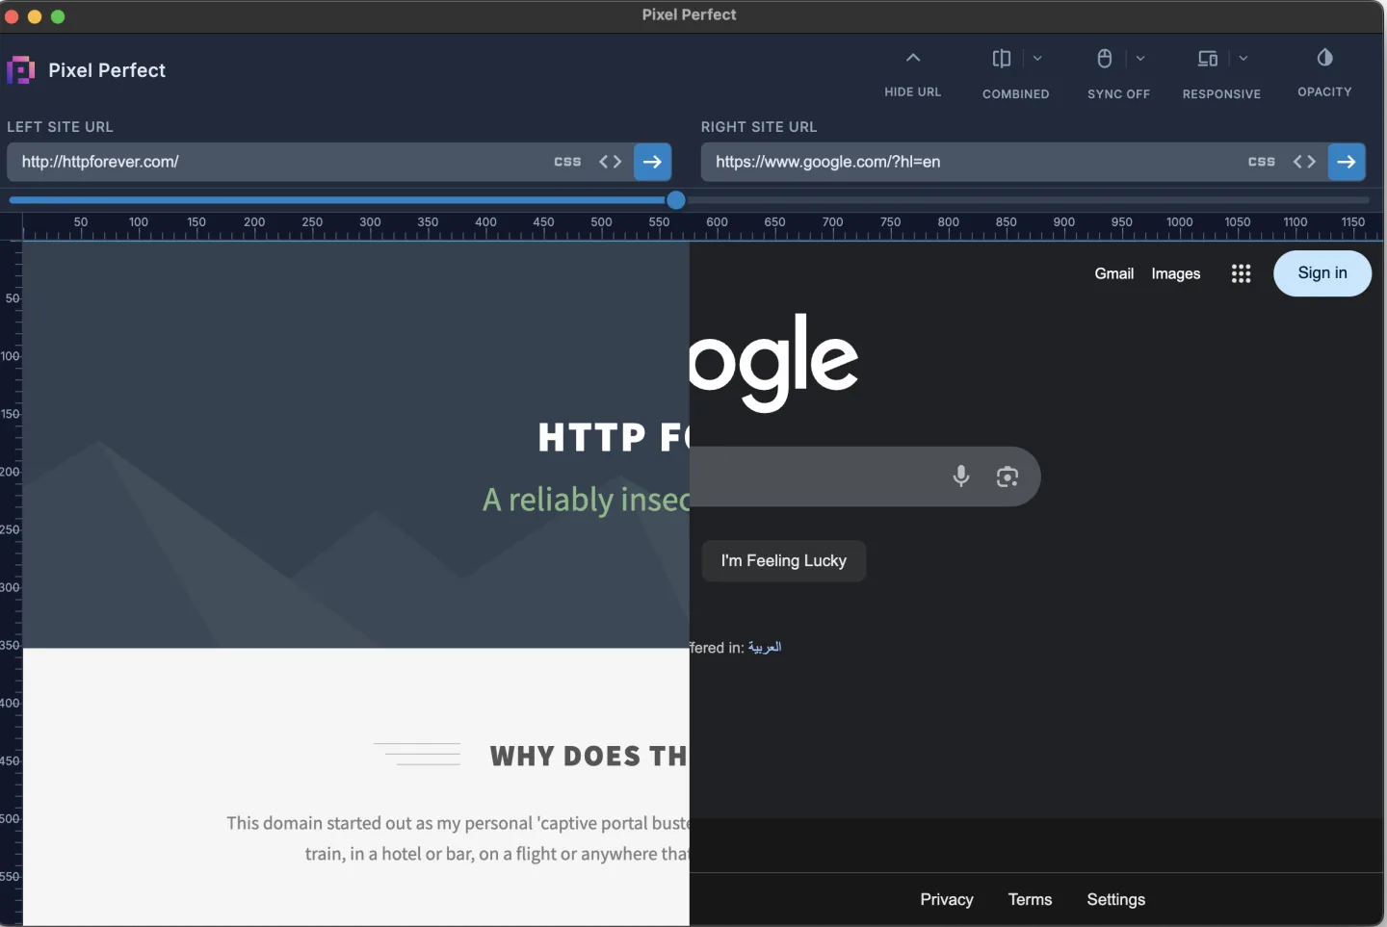
Task: Click the Sign in button
Action: pos(1322,273)
